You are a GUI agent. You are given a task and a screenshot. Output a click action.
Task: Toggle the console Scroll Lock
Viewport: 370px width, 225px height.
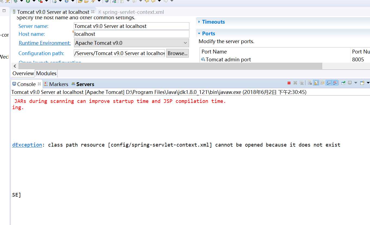click(x=316, y=83)
